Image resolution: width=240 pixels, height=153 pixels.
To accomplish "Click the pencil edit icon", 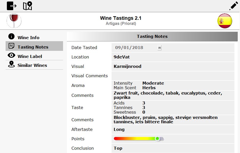I will pos(234,6).
